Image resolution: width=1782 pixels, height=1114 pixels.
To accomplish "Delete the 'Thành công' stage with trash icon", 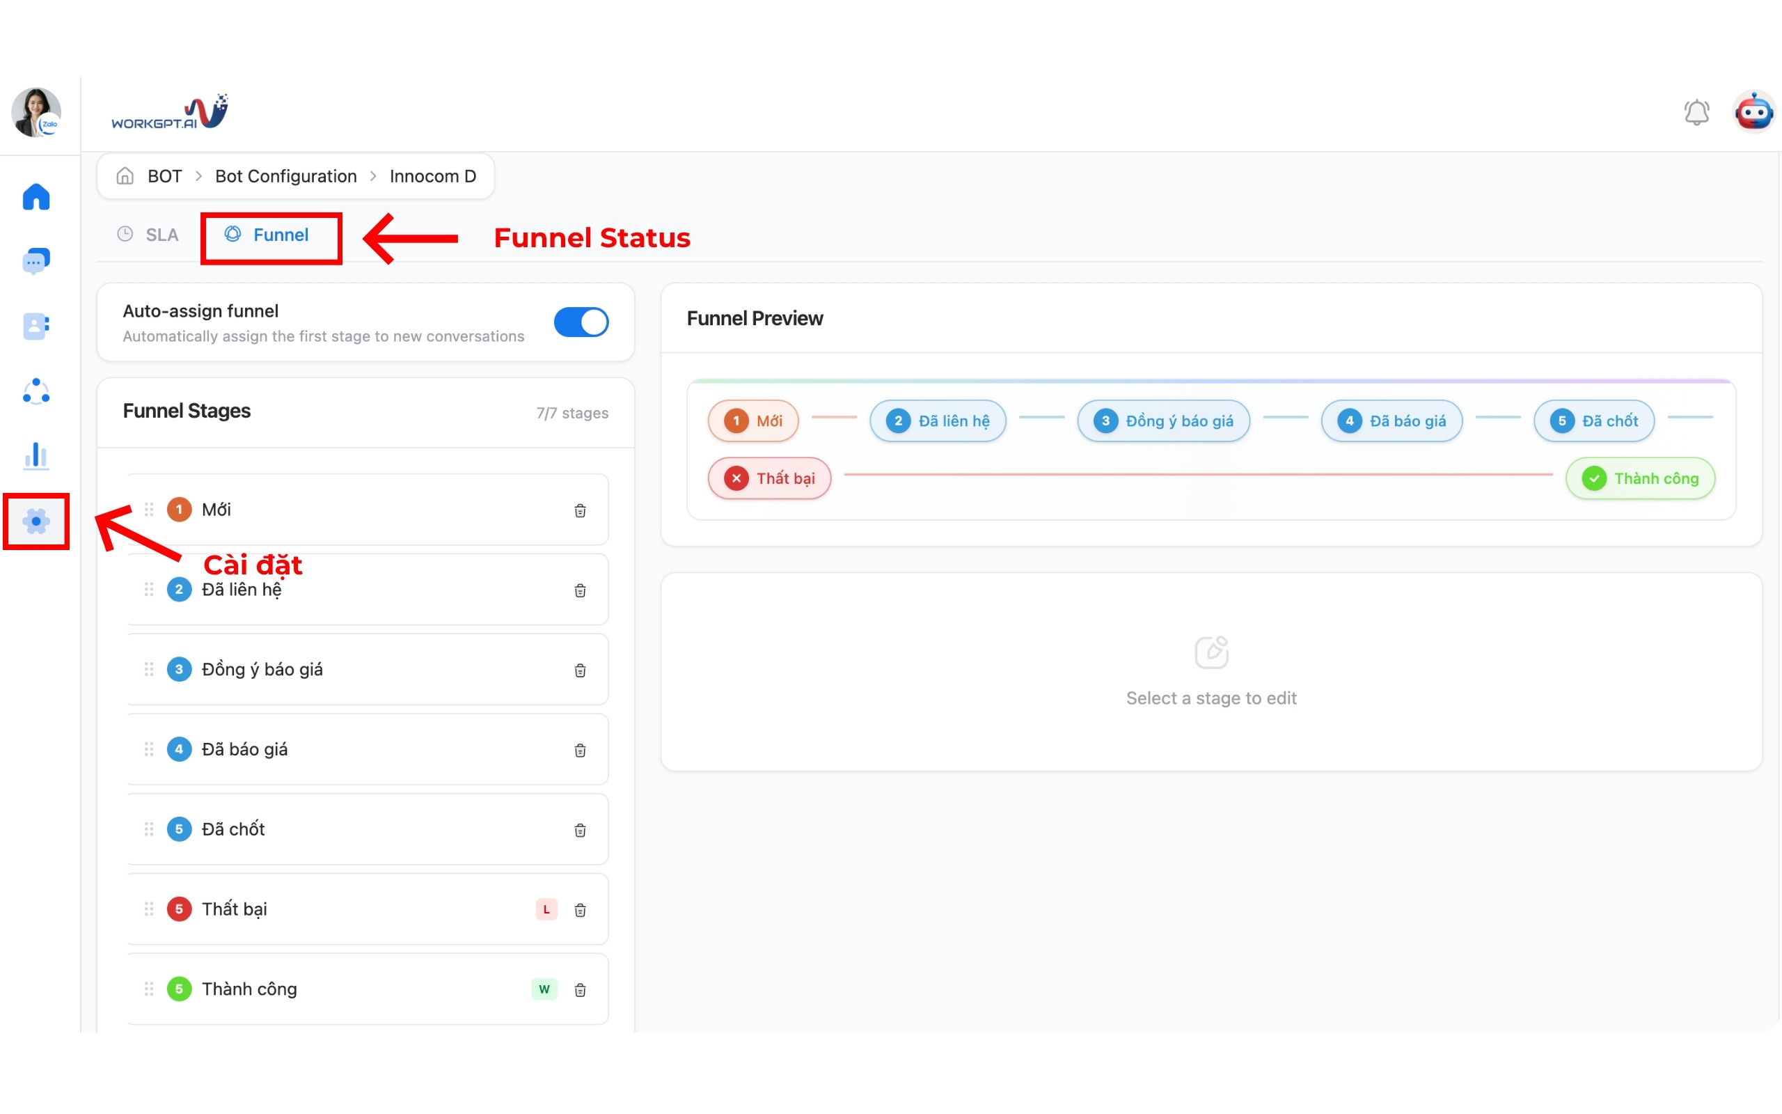I will point(580,989).
